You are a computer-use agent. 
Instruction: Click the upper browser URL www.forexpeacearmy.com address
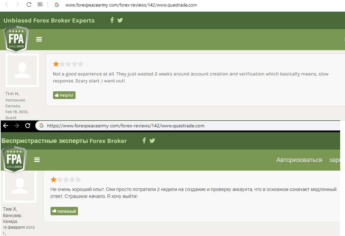131,5
